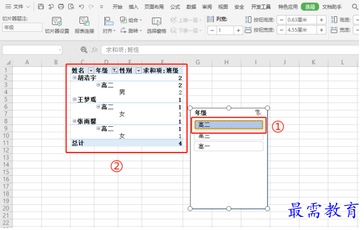Image resolution: width=364 pixels, height=230 pixels.
Task: Decrease 按钮高度 with the minus button
Action: tap(281, 20)
